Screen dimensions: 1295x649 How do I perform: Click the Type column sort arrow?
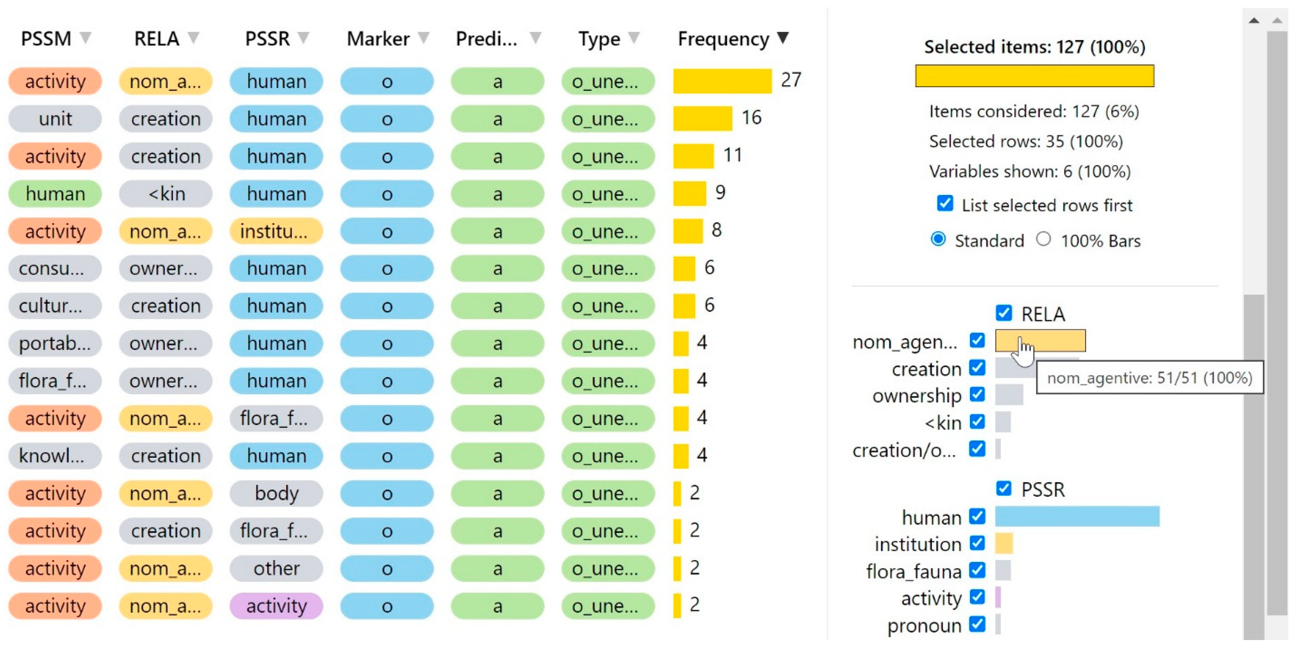click(634, 38)
